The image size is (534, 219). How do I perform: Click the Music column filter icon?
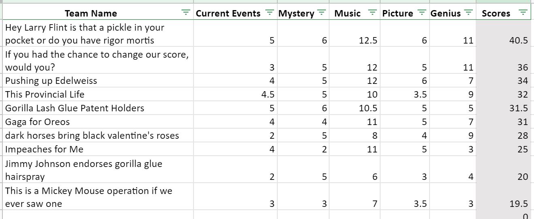pyautogui.click(x=373, y=13)
